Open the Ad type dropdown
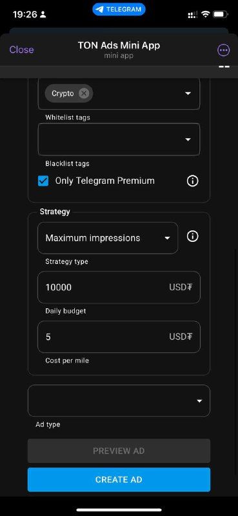This screenshot has height=516, width=238. coord(119,401)
